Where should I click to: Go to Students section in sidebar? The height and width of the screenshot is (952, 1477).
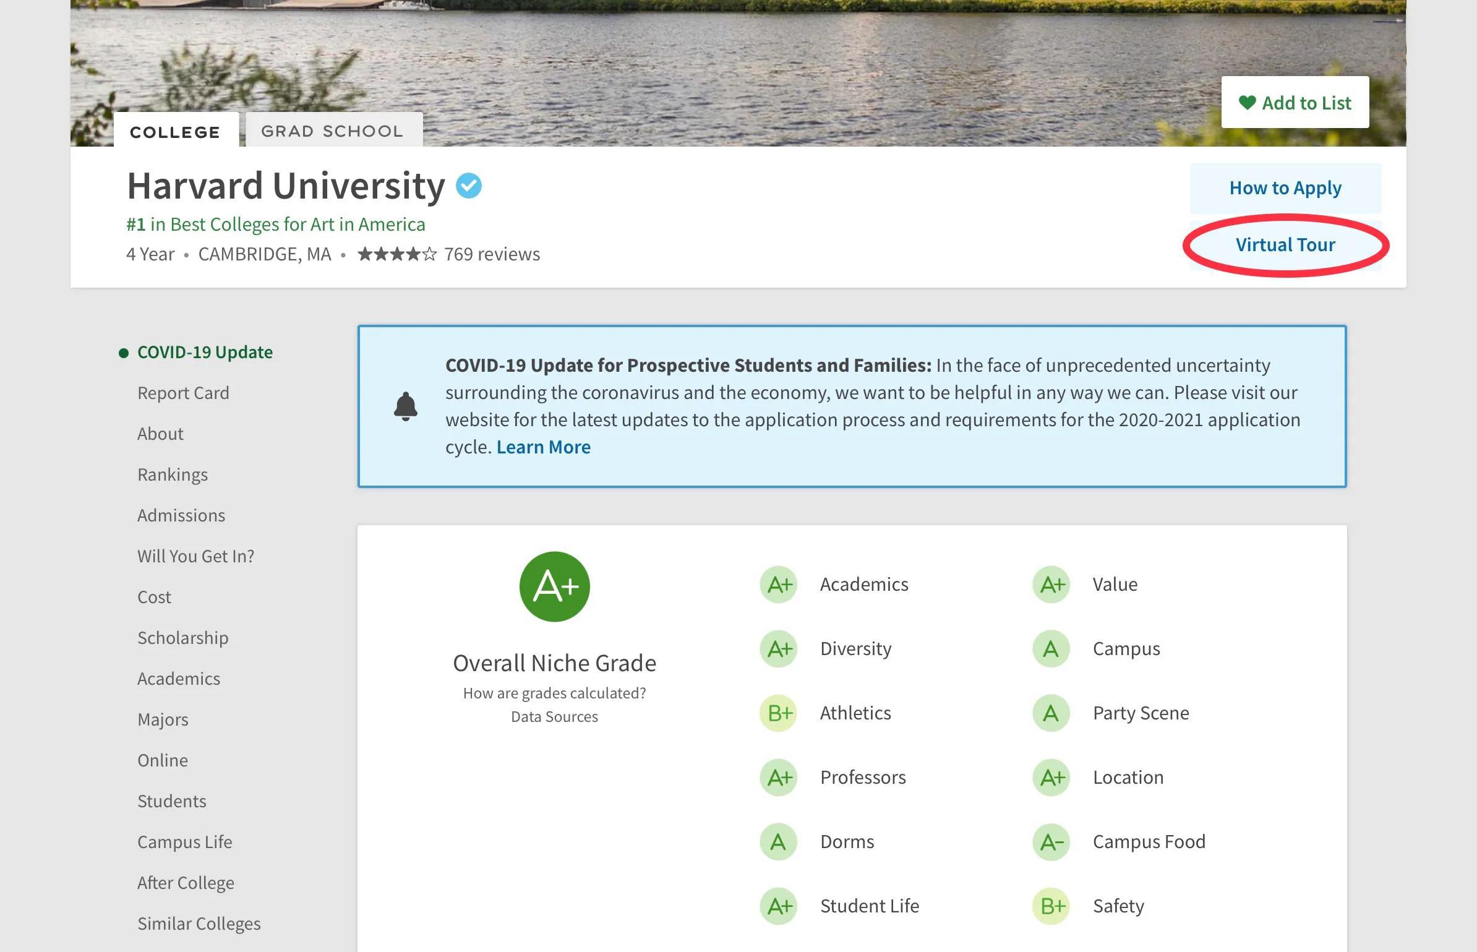tap(172, 801)
